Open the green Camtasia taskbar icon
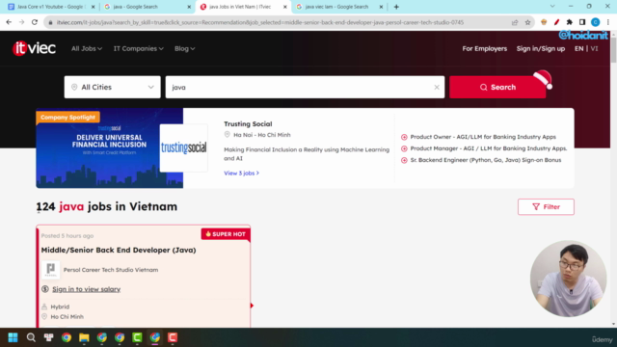The image size is (617, 347). pyautogui.click(x=137, y=337)
